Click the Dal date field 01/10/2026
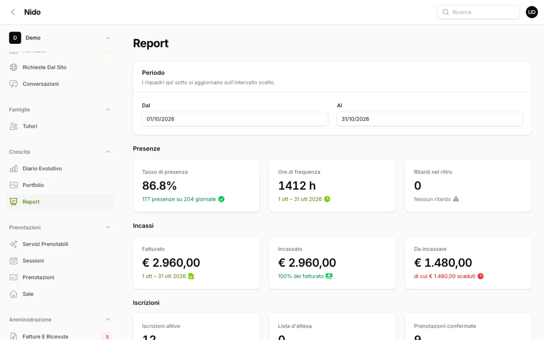 click(235, 119)
